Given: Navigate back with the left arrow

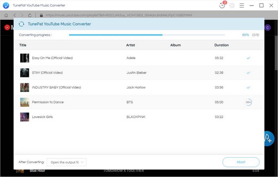Looking at the screenshot, I should coord(15,15).
